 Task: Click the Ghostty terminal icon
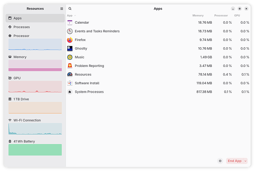point(70,48)
